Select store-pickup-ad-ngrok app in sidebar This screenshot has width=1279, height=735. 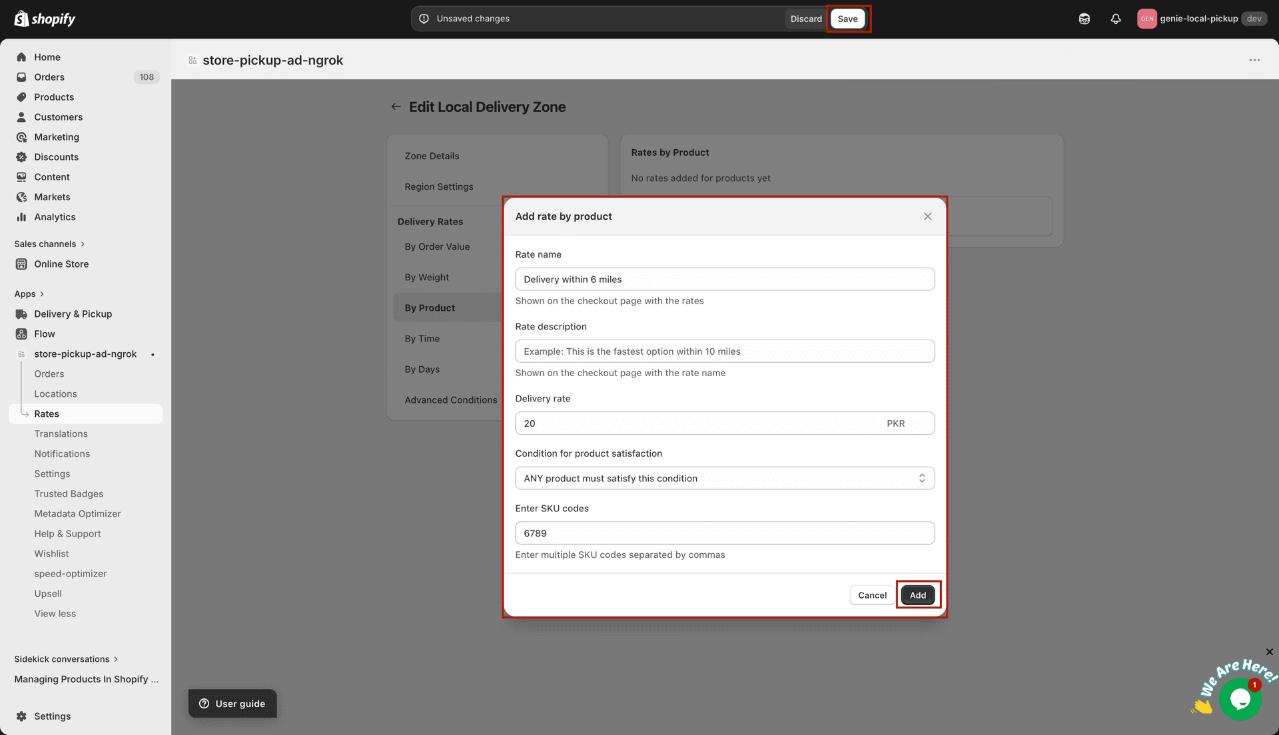coord(85,354)
